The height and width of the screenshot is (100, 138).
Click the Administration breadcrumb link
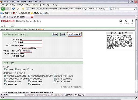(9, 29)
